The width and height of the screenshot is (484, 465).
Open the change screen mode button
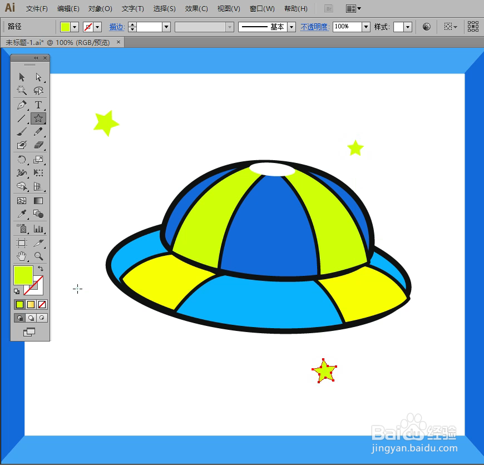pos(29,332)
